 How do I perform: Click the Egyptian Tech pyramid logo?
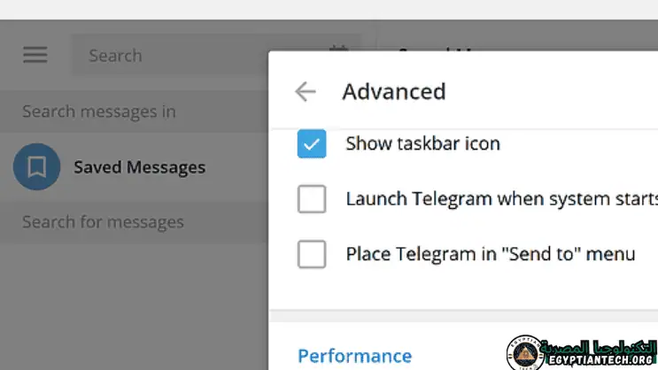(526, 354)
